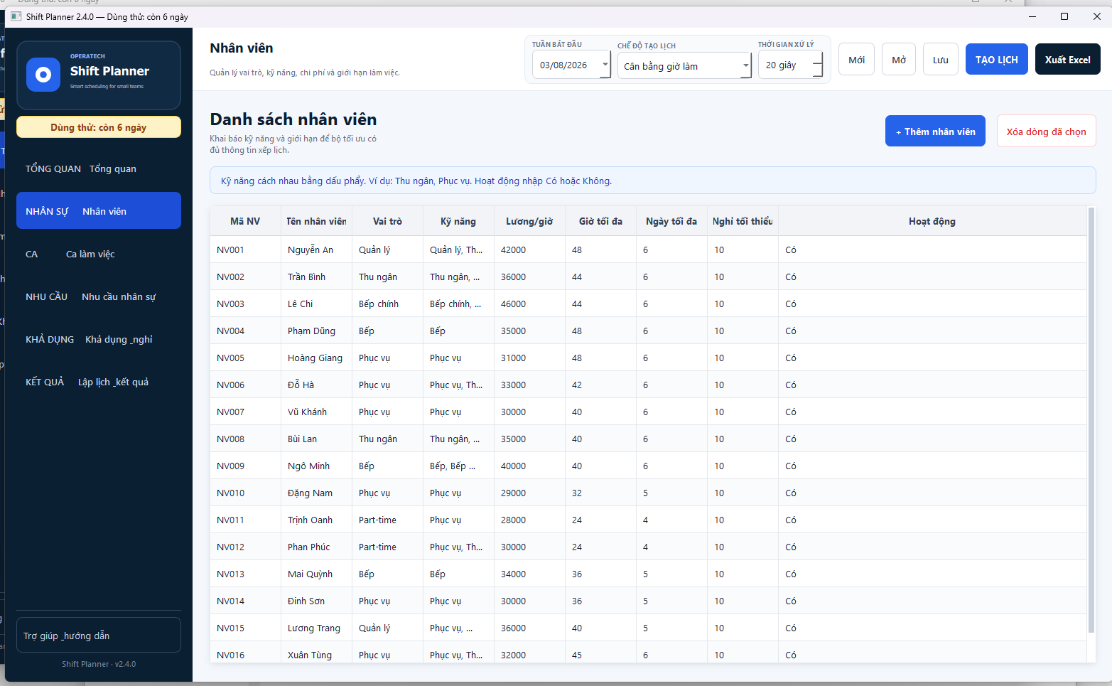Open the Tổng quan section
This screenshot has width=1112, height=686.
[99, 168]
